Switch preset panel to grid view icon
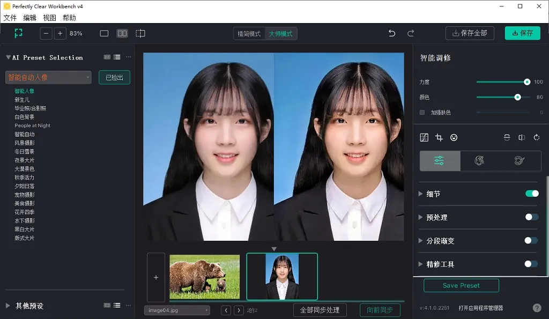The width and height of the screenshot is (549, 319). 107,57
